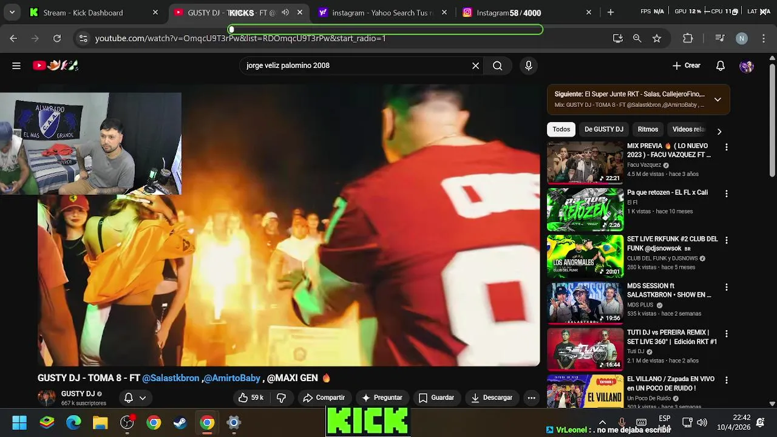
Task: Open options for EL VILLANO video
Action: (x=726, y=381)
